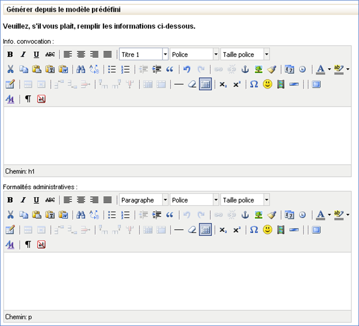Toggle Bold in the Info. convocation editor
This screenshot has width=359, height=326.
10,54
